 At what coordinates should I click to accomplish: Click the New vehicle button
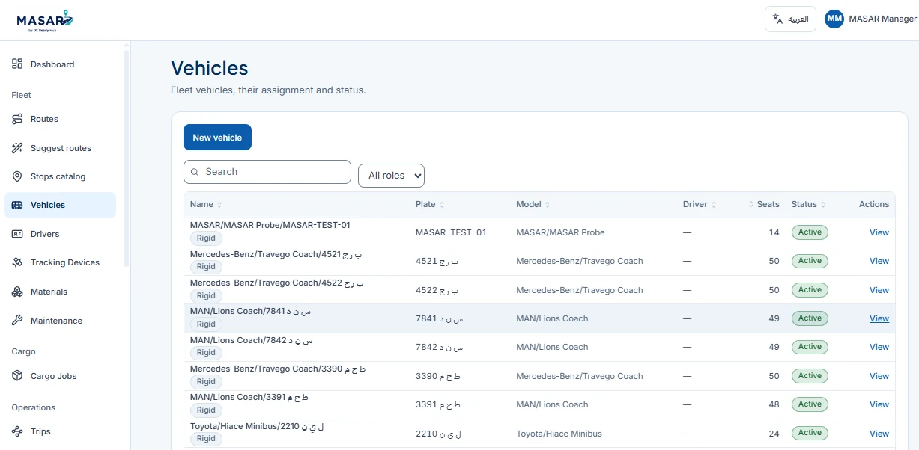point(217,138)
